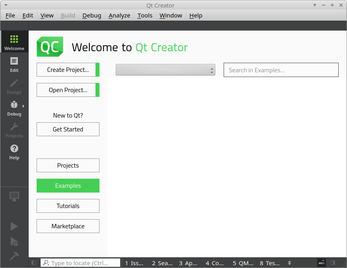
Task: Switch to Welcome mode in sidebar
Action: pyautogui.click(x=14, y=42)
